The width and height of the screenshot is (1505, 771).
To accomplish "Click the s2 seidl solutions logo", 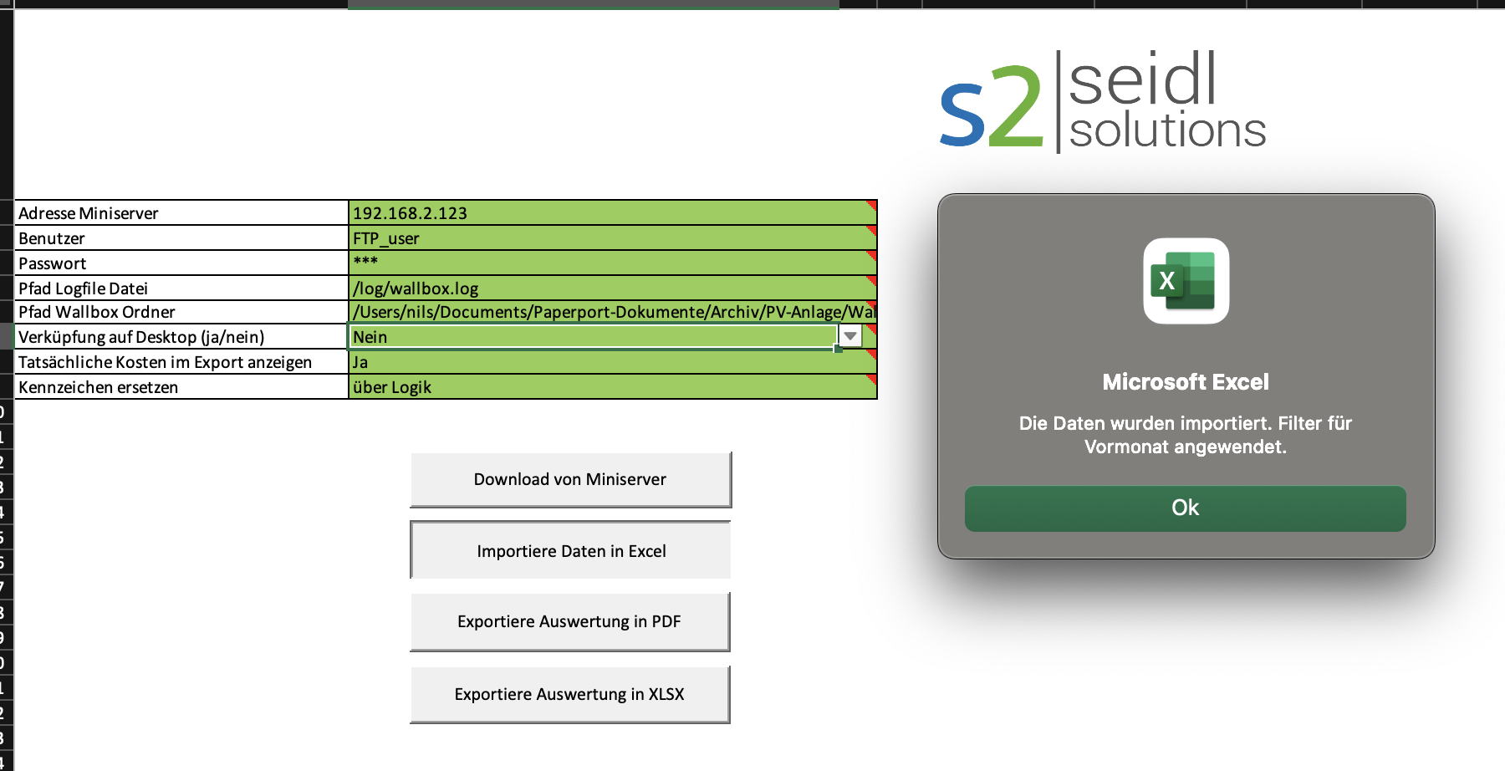I will [1103, 102].
